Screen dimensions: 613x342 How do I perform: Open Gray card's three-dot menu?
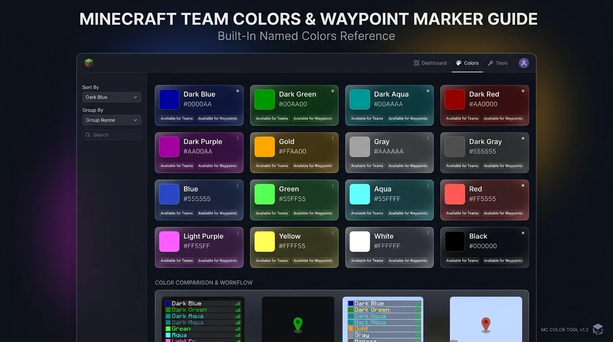pos(428,138)
